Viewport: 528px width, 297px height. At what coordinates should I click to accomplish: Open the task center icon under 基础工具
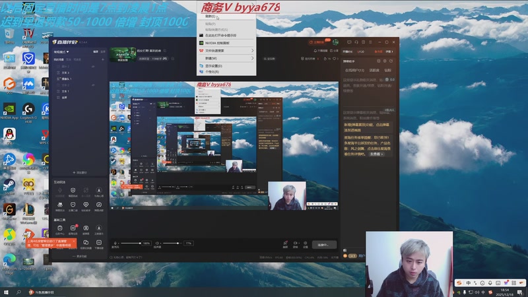[x=60, y=228]
